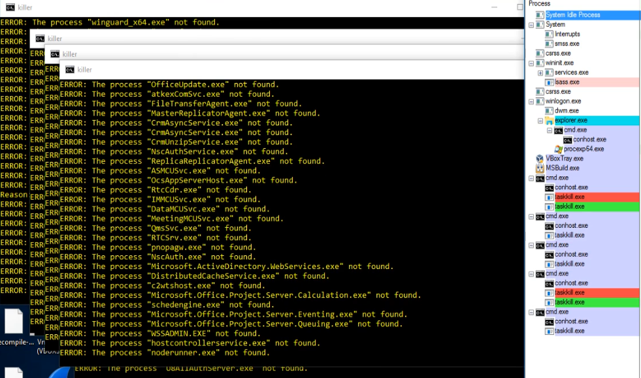Select the System process label
Screen dimensions: 641x378
coord(555,25)
